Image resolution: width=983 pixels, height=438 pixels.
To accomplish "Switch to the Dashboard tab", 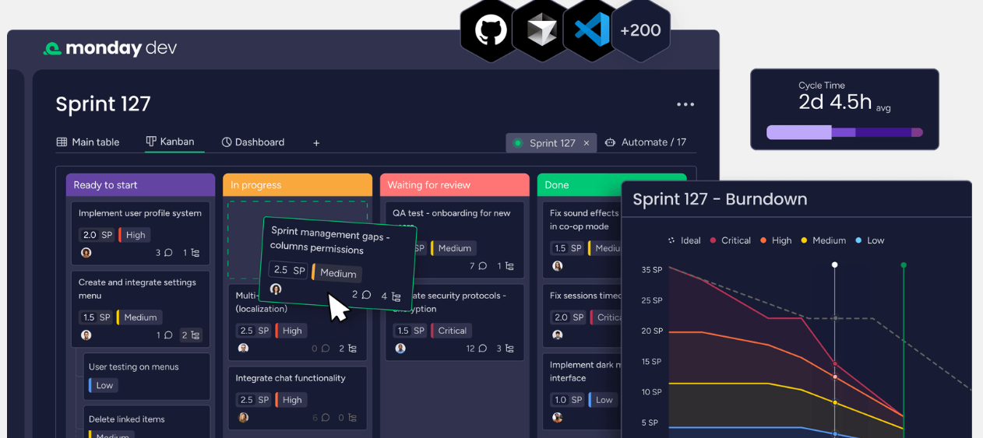I will point(253,142).
